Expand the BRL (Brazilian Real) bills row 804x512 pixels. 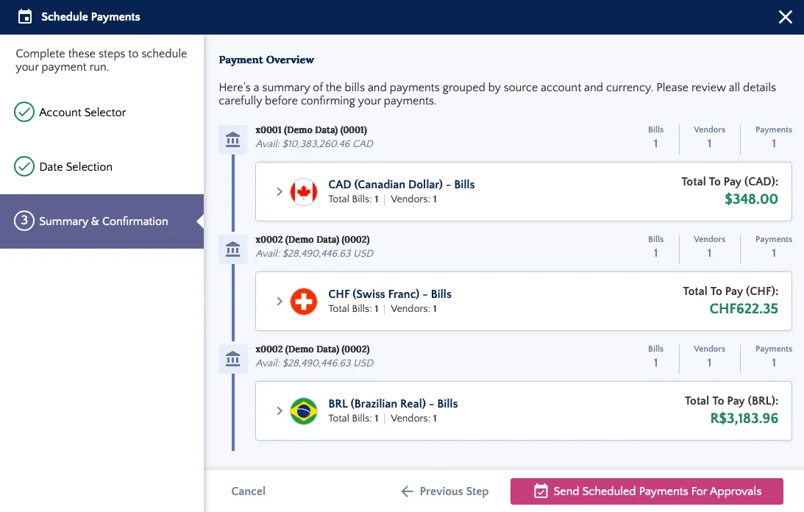coord(280,411)
